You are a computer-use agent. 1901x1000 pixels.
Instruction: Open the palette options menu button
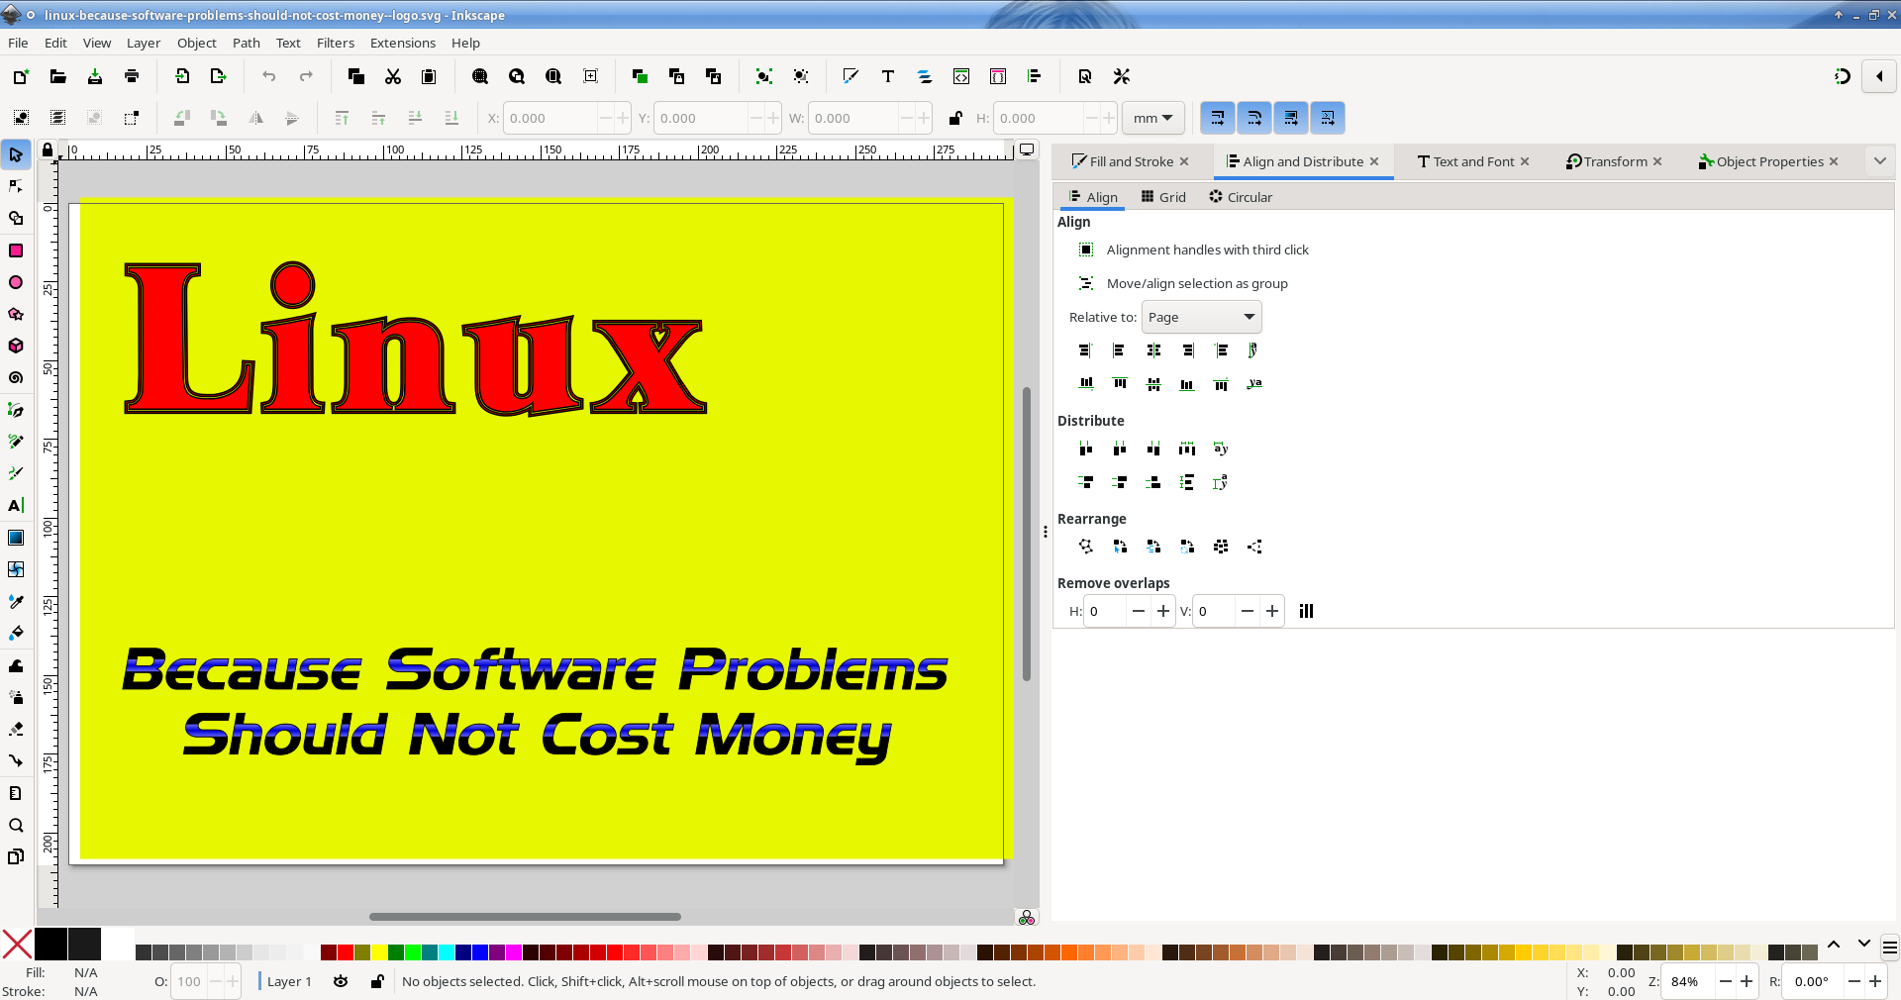[x=1889, y=948]
